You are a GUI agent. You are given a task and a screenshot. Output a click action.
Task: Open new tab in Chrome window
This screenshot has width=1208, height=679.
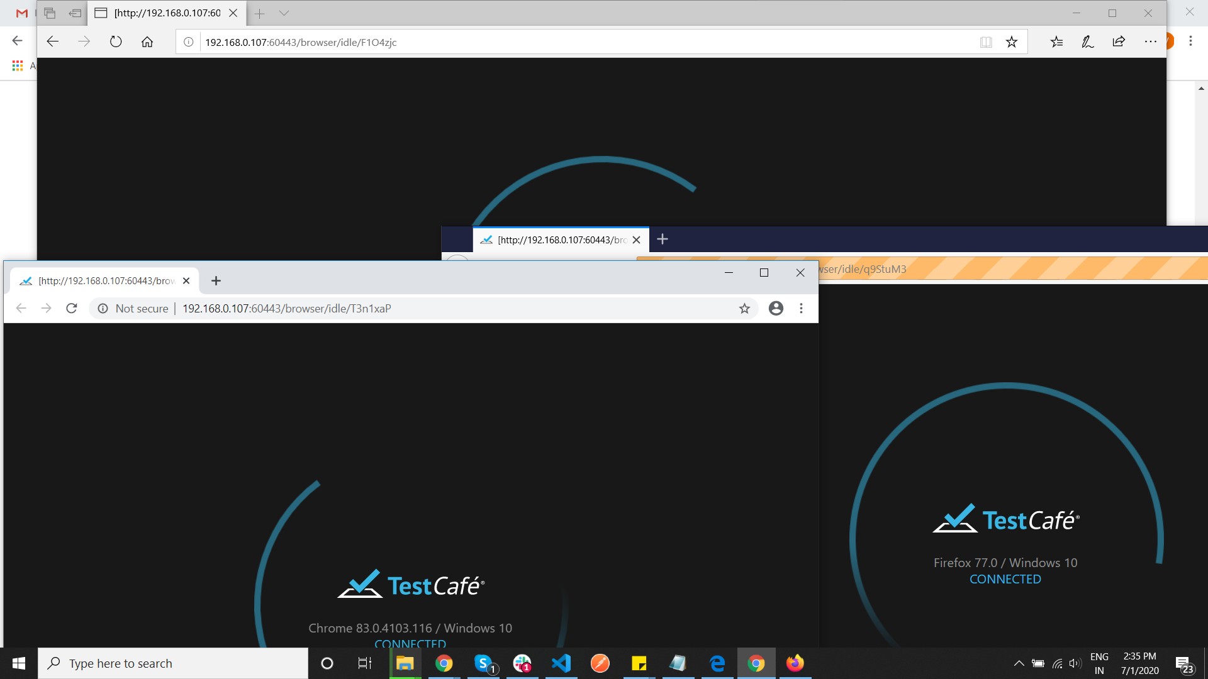click(x=216, y=280)
